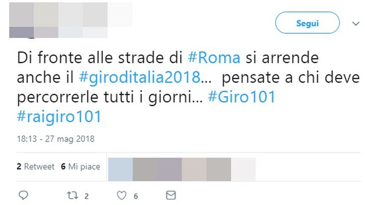Open the author's blurred profile avatar
This screenshot has width=365, height=205.
(x=21, y=20)
